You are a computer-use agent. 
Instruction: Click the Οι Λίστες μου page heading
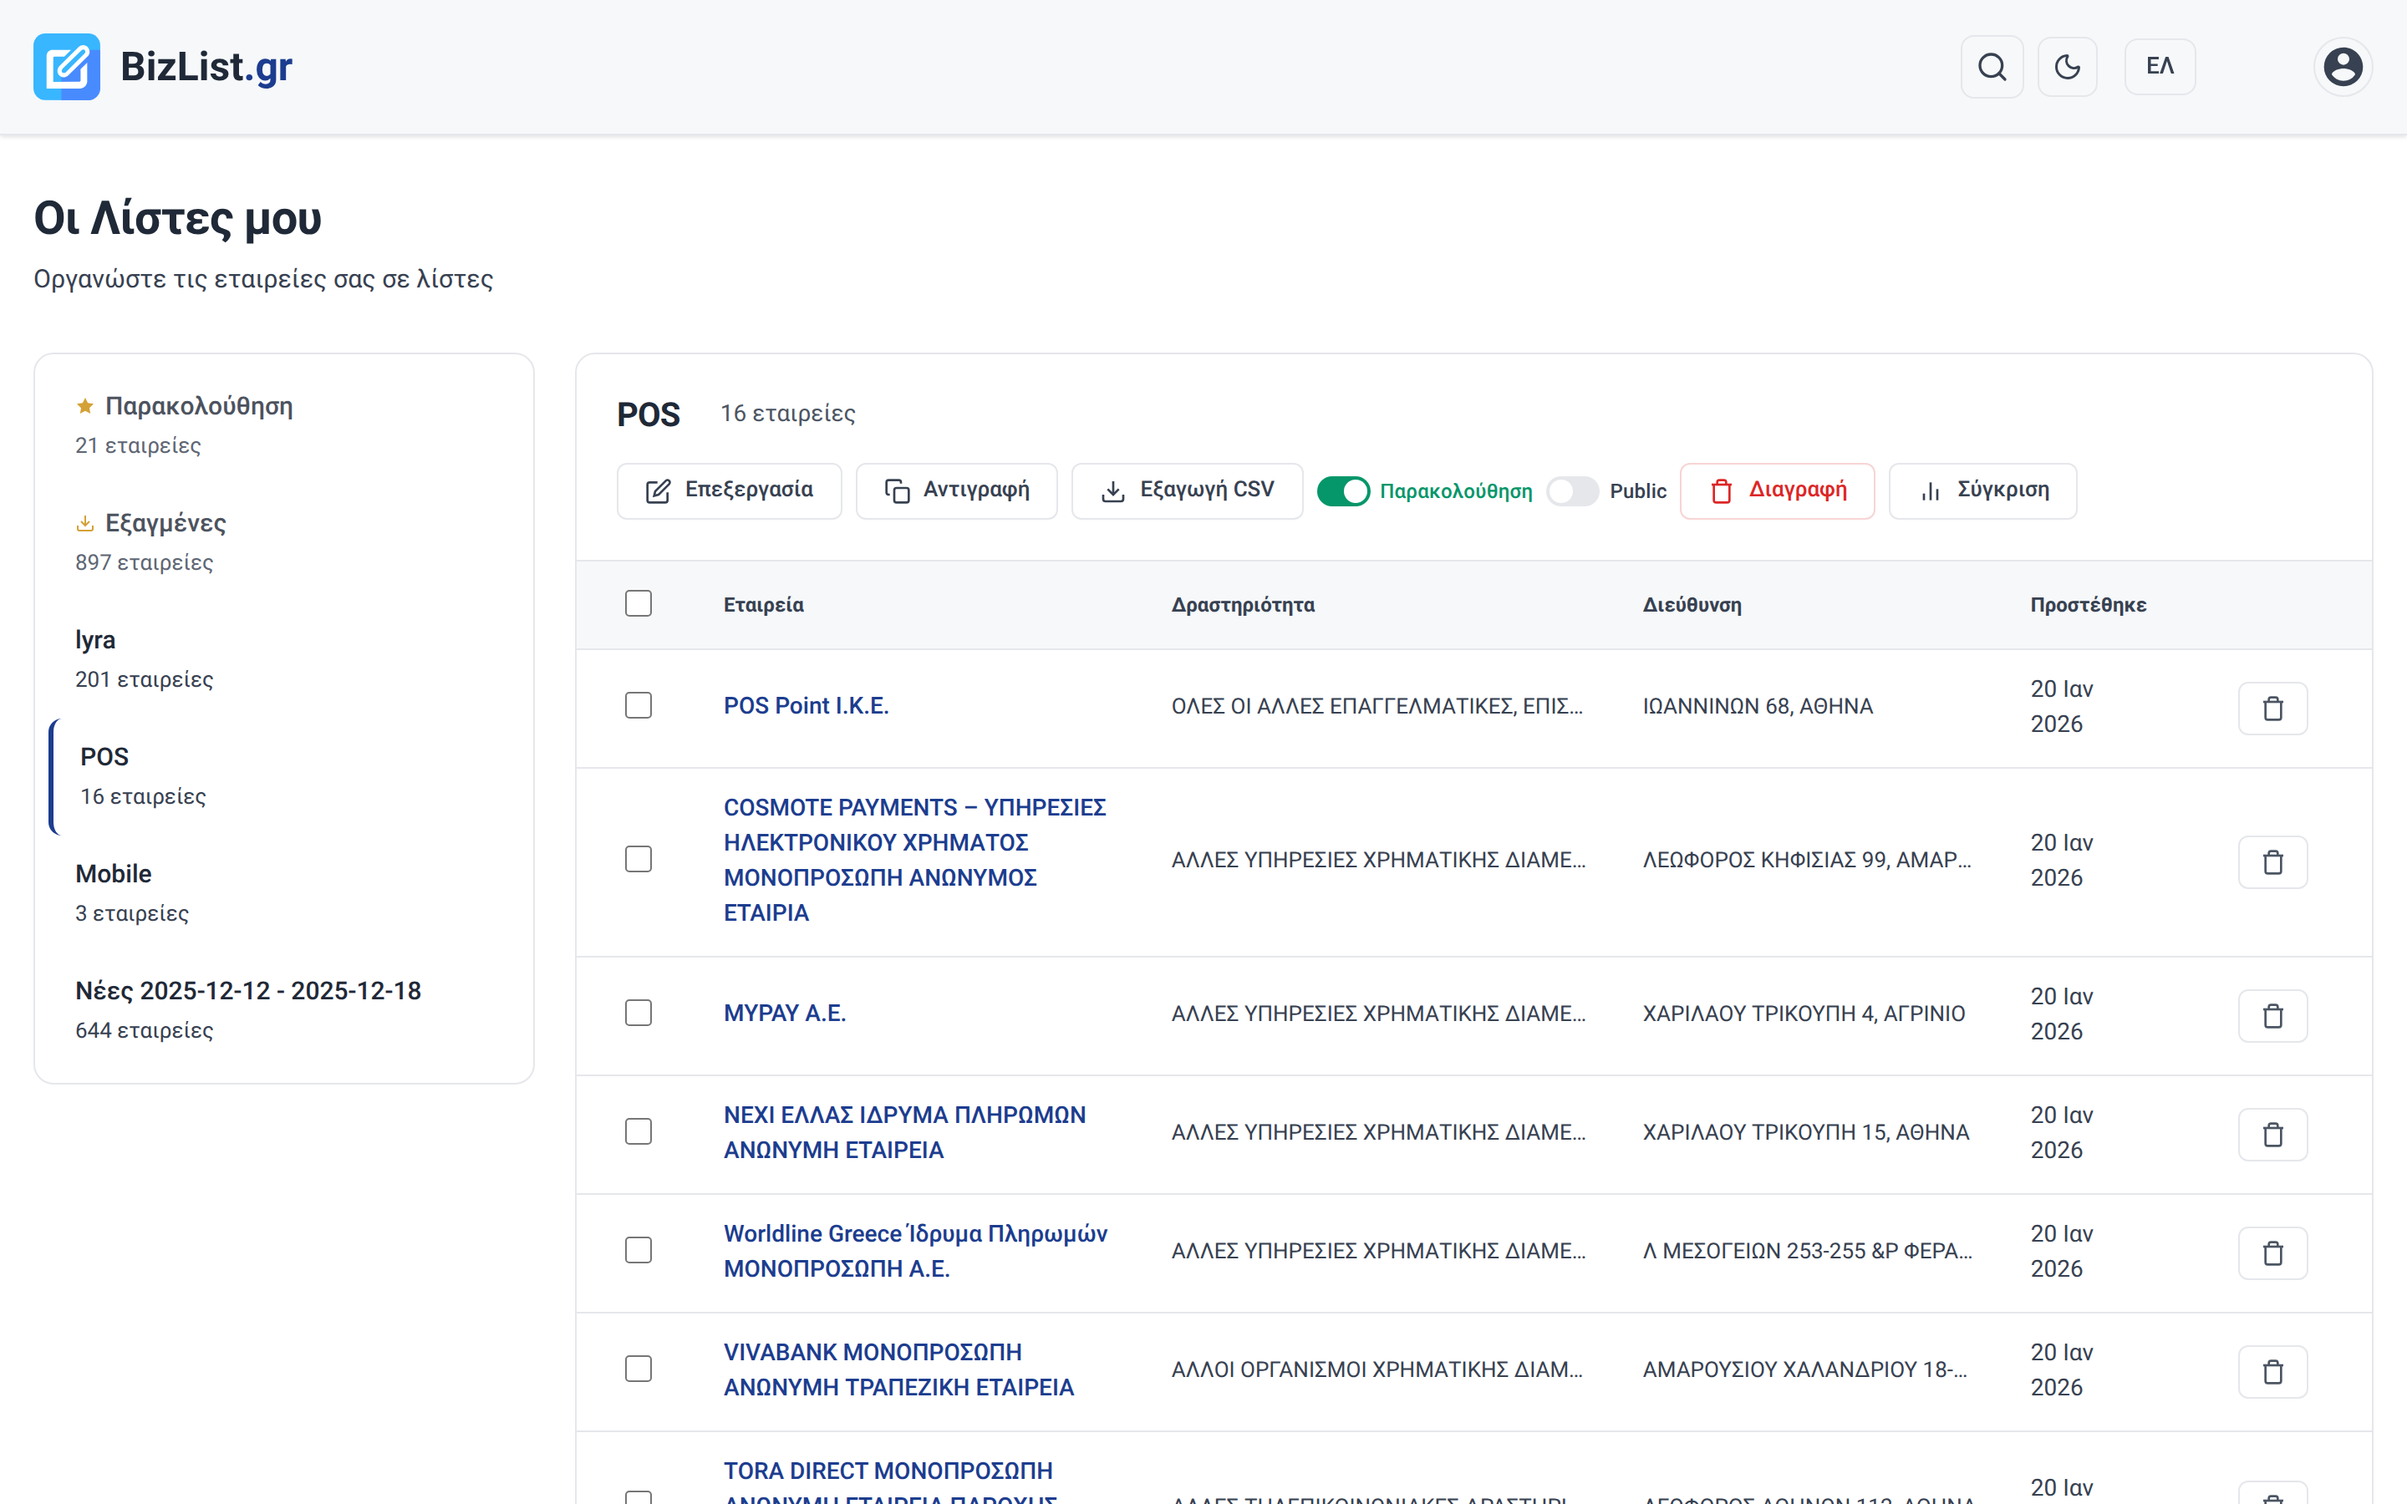pyautogui.click(x=178, y=219)
